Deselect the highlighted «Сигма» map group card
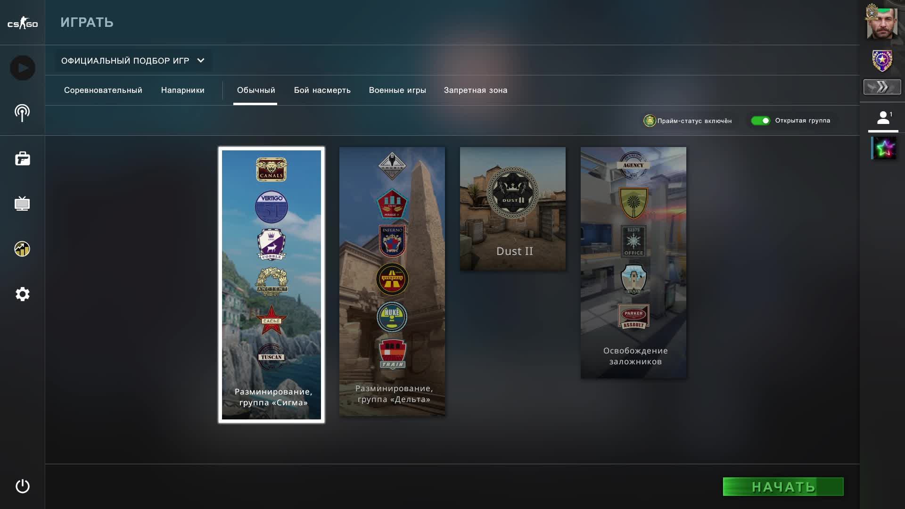Viewport: 905px width, 509px height. click(271, 283)
